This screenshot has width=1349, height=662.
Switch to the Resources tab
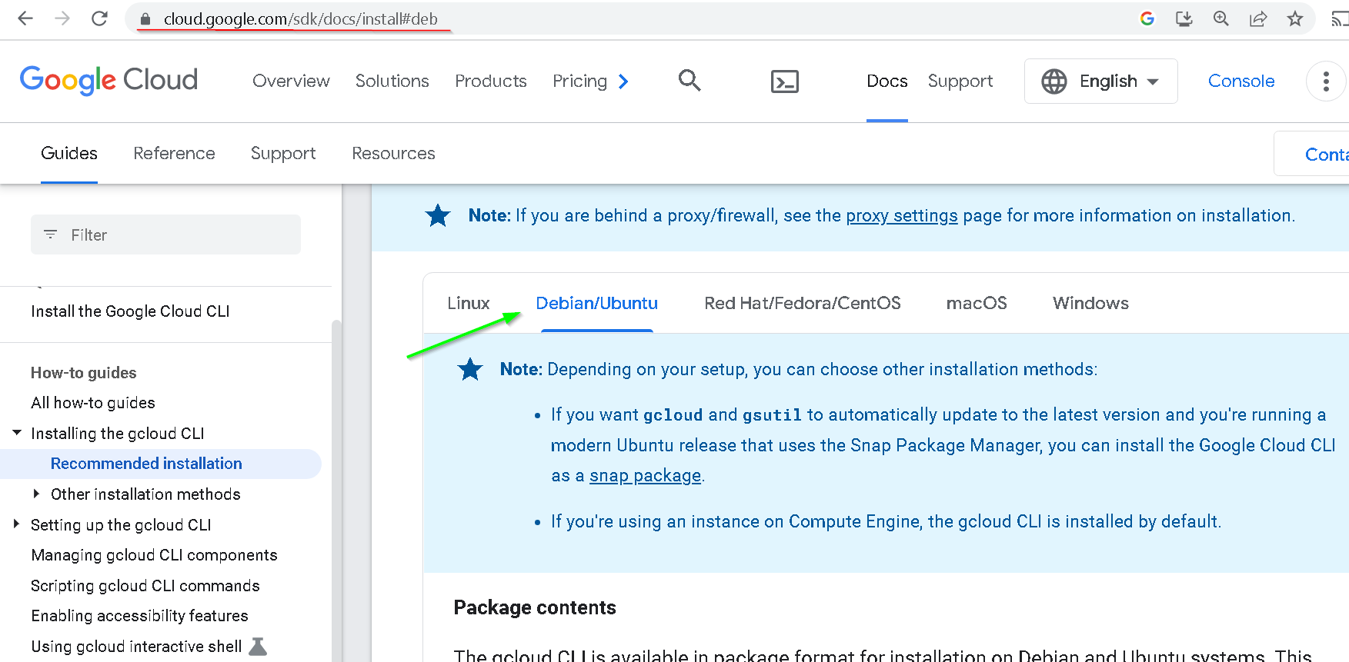pos(393,153)
